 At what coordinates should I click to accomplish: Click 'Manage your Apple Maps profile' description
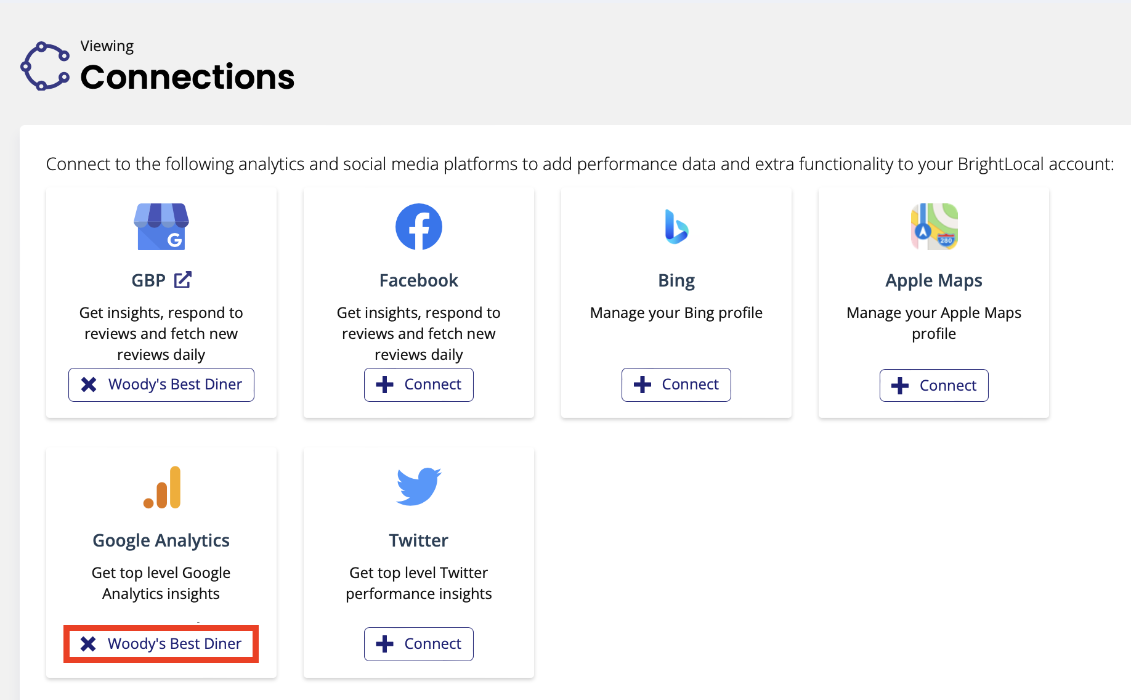click(934, 323)
